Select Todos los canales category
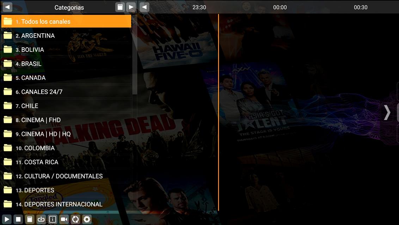This screenshot has width=399, height=225. pyautogui.click(x=66, y=22)
